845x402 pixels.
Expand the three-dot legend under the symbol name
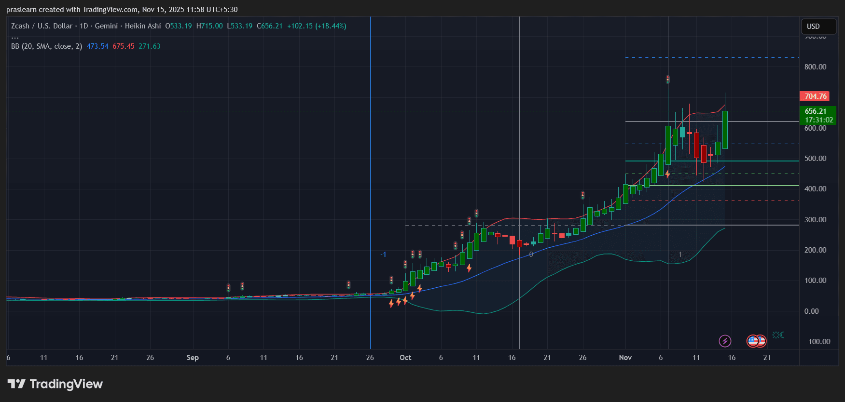click(15, 37)
